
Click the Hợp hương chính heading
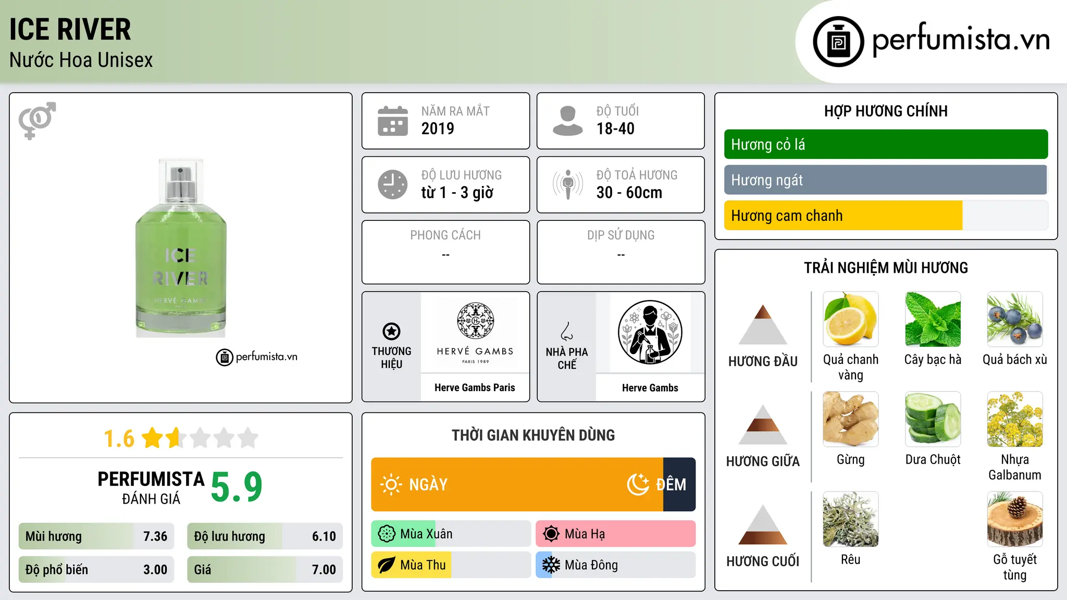(x=886, y=111)
